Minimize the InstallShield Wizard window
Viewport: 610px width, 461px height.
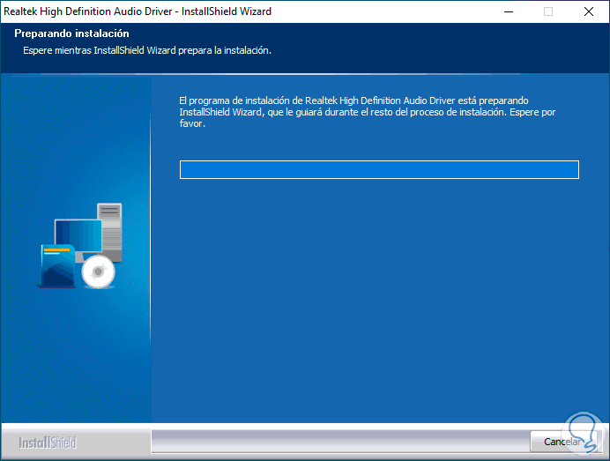click(509, 11)
